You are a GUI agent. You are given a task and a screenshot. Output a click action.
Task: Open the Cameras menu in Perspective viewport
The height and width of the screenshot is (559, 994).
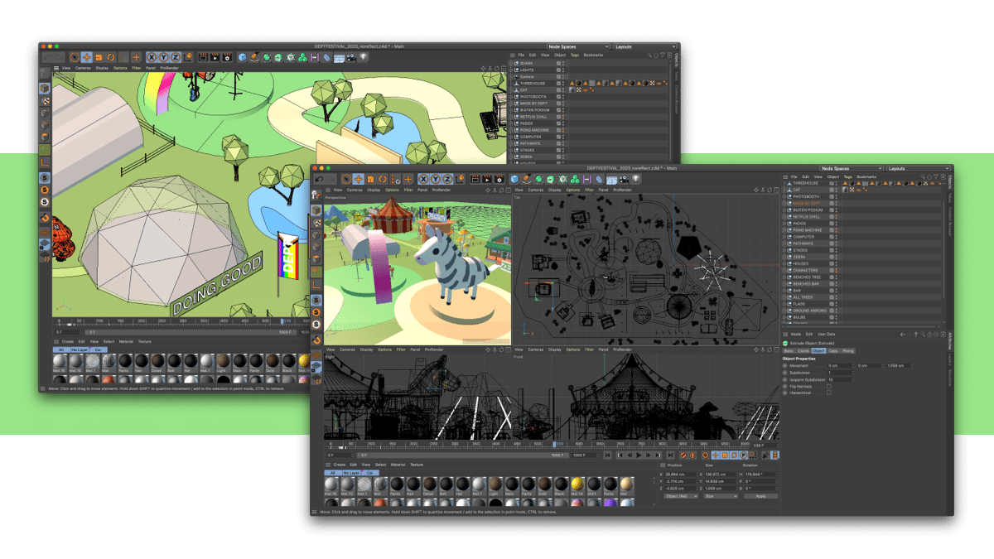pos(355,190)
